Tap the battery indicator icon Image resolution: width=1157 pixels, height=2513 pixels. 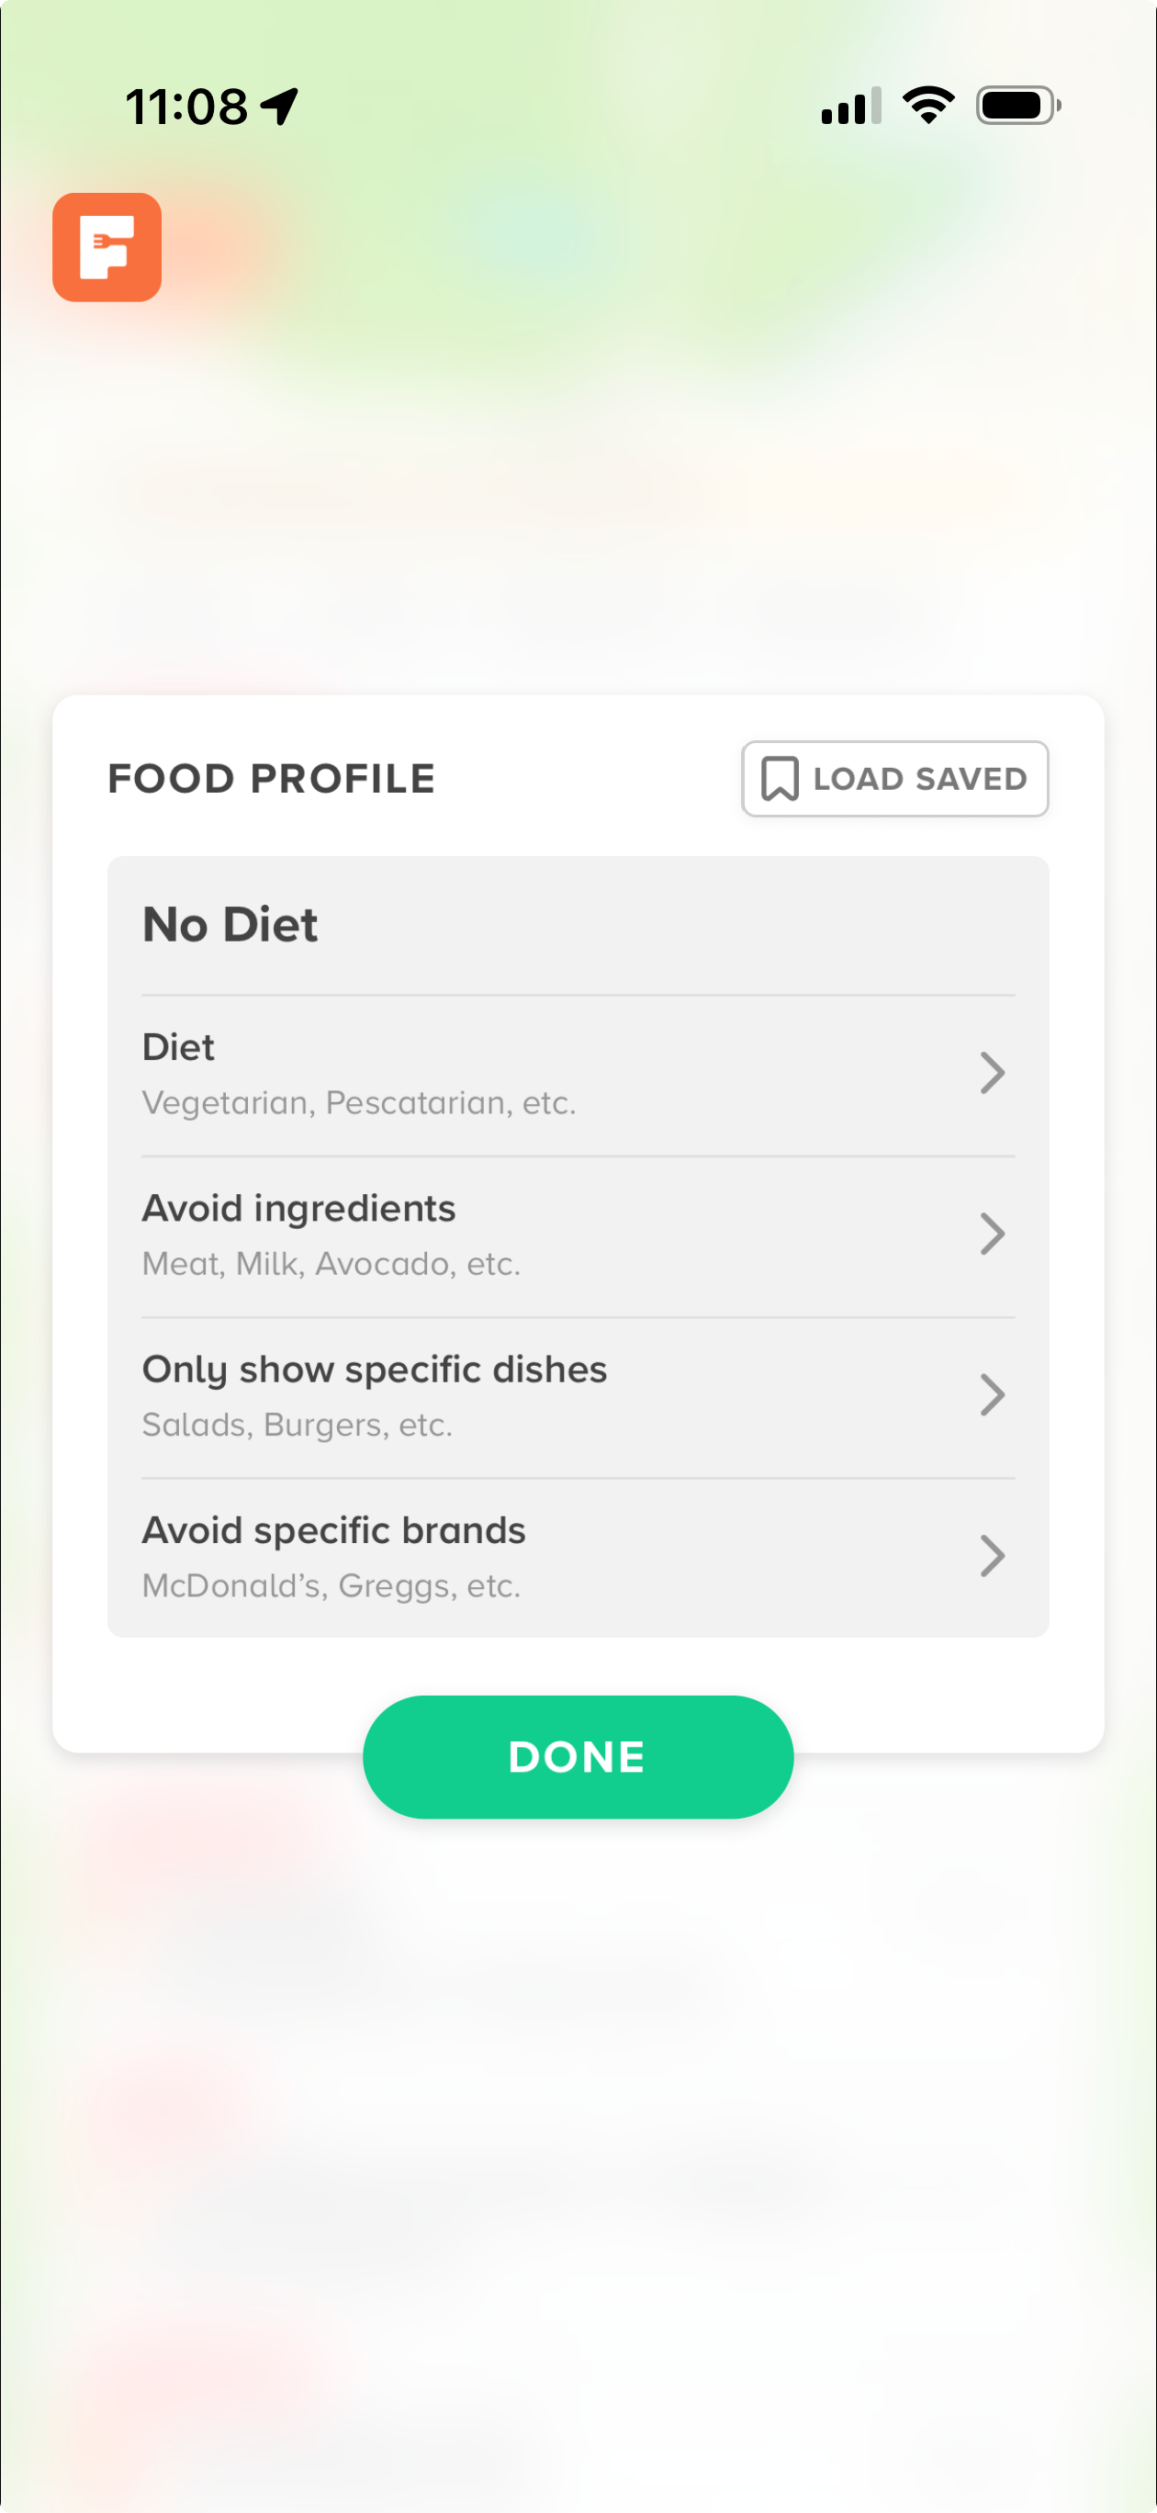pyautogui.click(x=1017, y=106)
